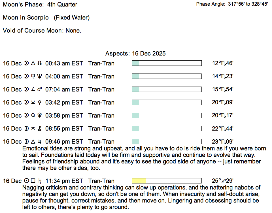Click the 25° Sagittarius 29' position value
Image resolution: width=272 pixels, height=213 pixels.
tap(222, 181)
